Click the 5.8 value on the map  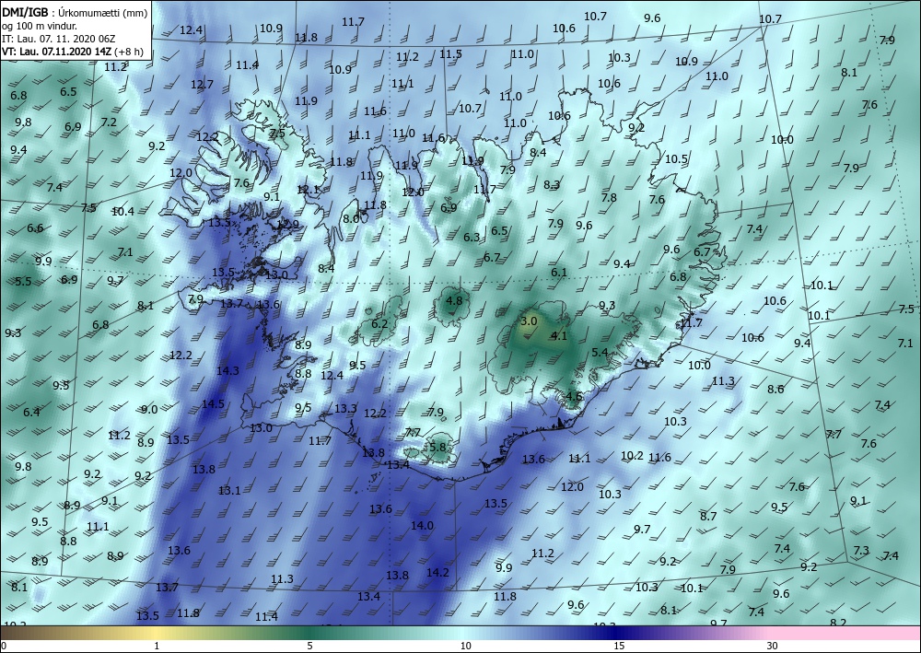[437, 447]
